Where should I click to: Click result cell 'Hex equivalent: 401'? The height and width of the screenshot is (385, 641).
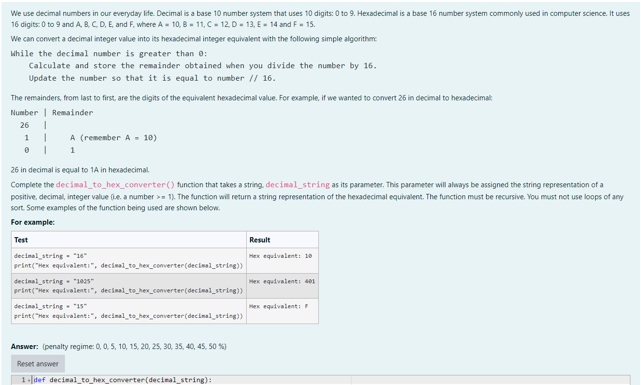(282, 286)
